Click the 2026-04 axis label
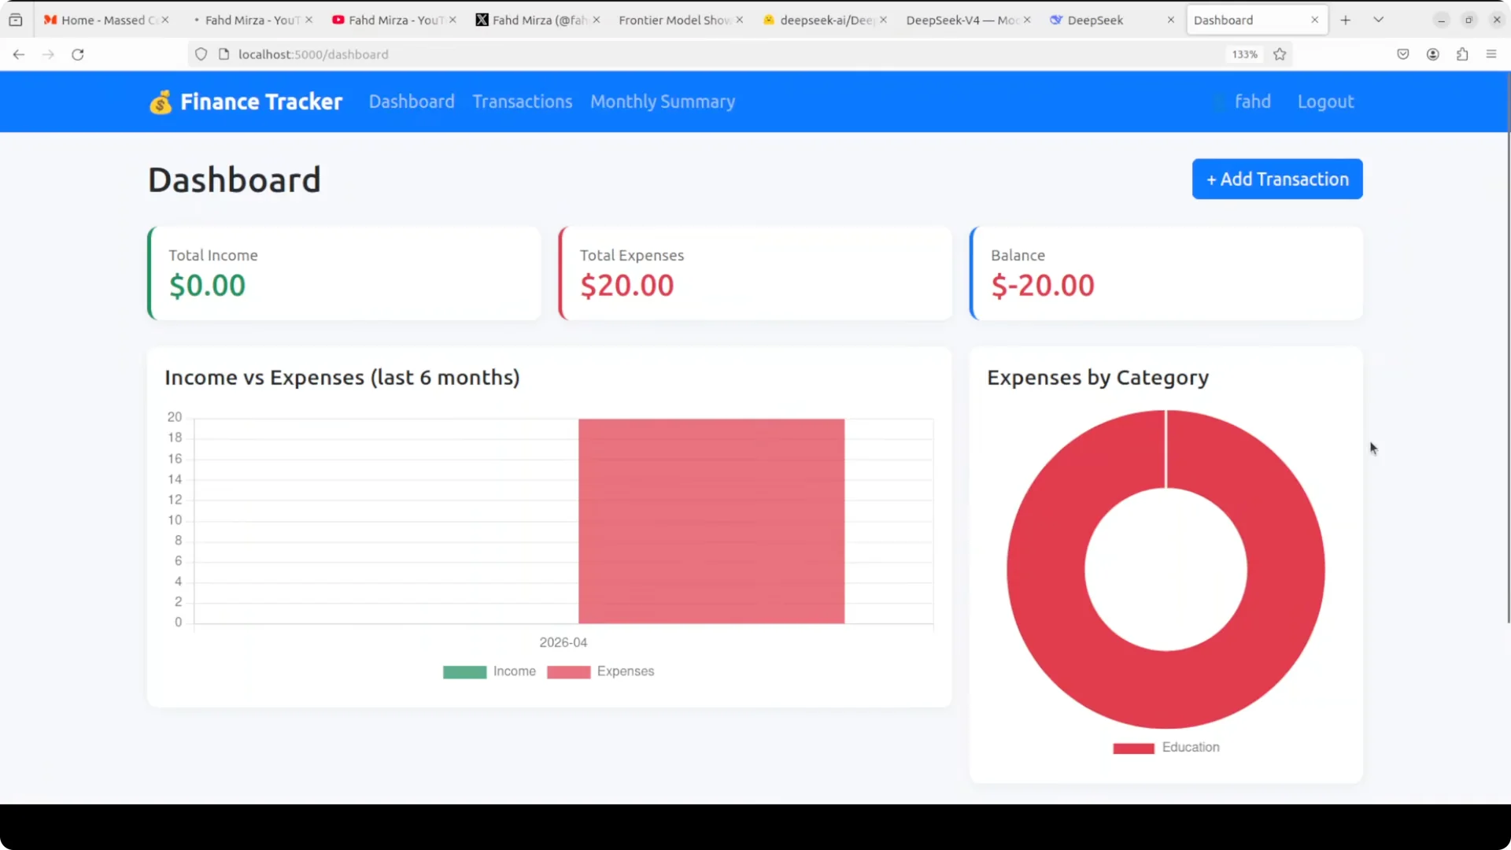This screenshot has height=850, width=1511. (x=563, y=642)
